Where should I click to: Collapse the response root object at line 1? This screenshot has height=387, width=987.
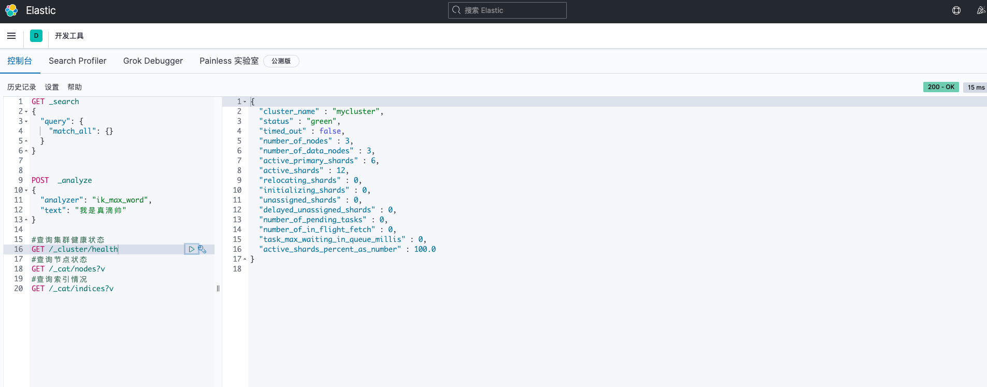[245, 102]
